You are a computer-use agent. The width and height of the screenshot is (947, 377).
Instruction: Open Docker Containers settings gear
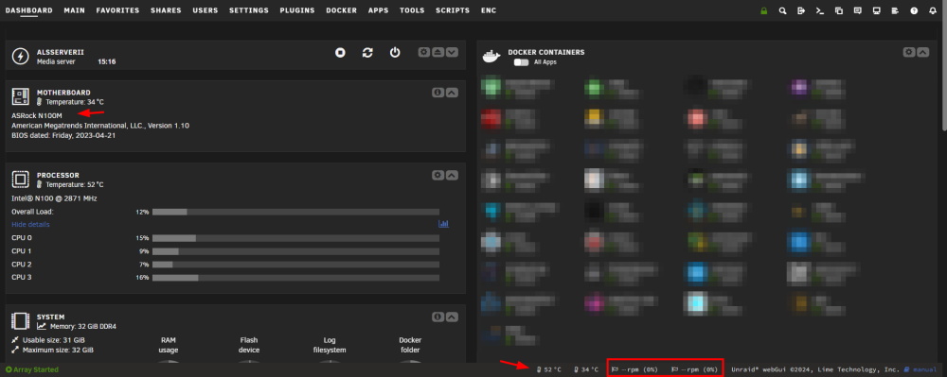pos(909,52)
